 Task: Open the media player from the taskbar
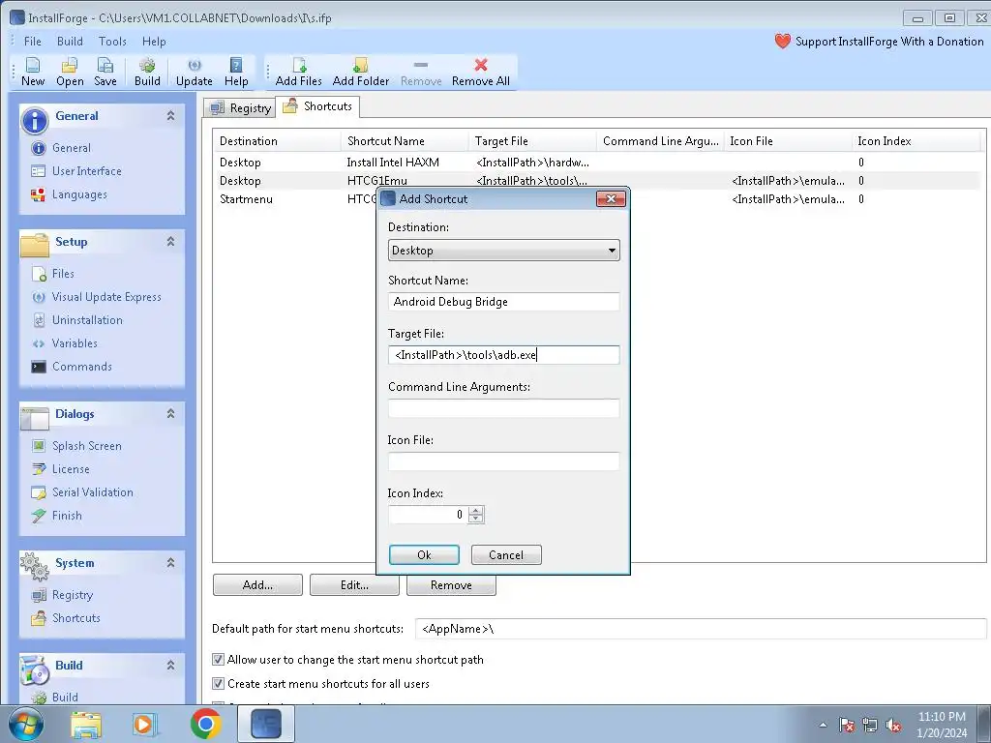[145, 724]
